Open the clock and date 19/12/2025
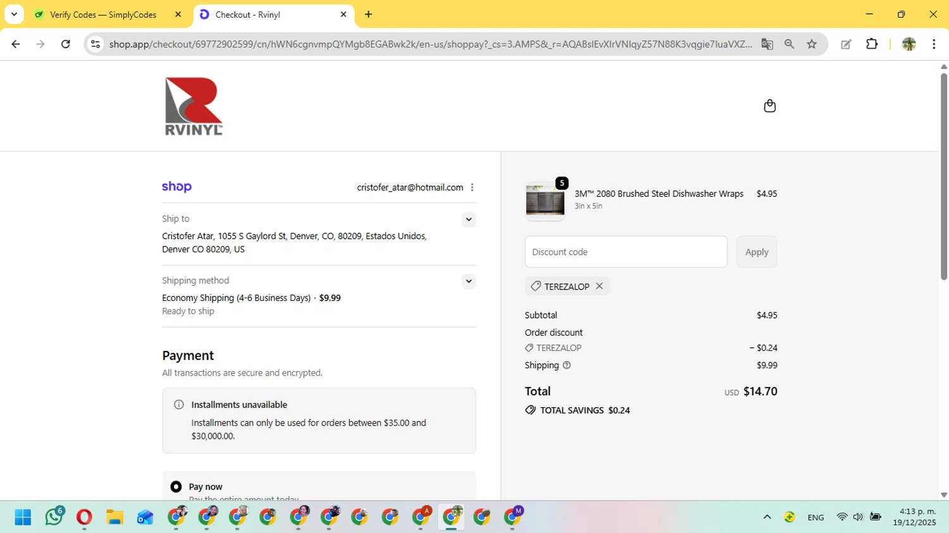 coord(914,517)
